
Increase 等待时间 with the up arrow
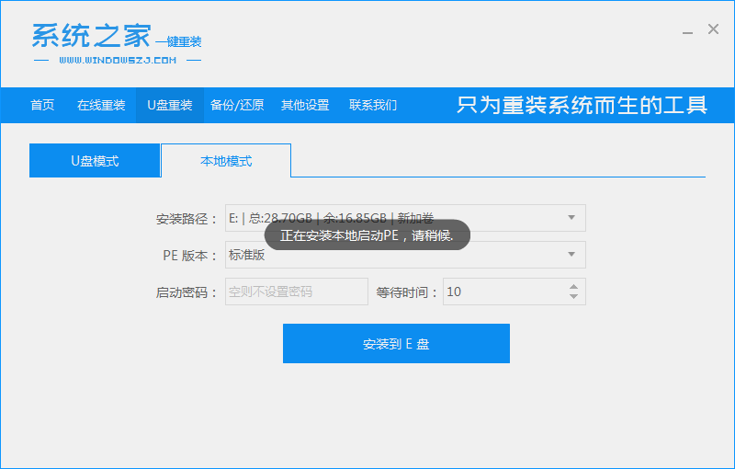click(x=574, y=286)
